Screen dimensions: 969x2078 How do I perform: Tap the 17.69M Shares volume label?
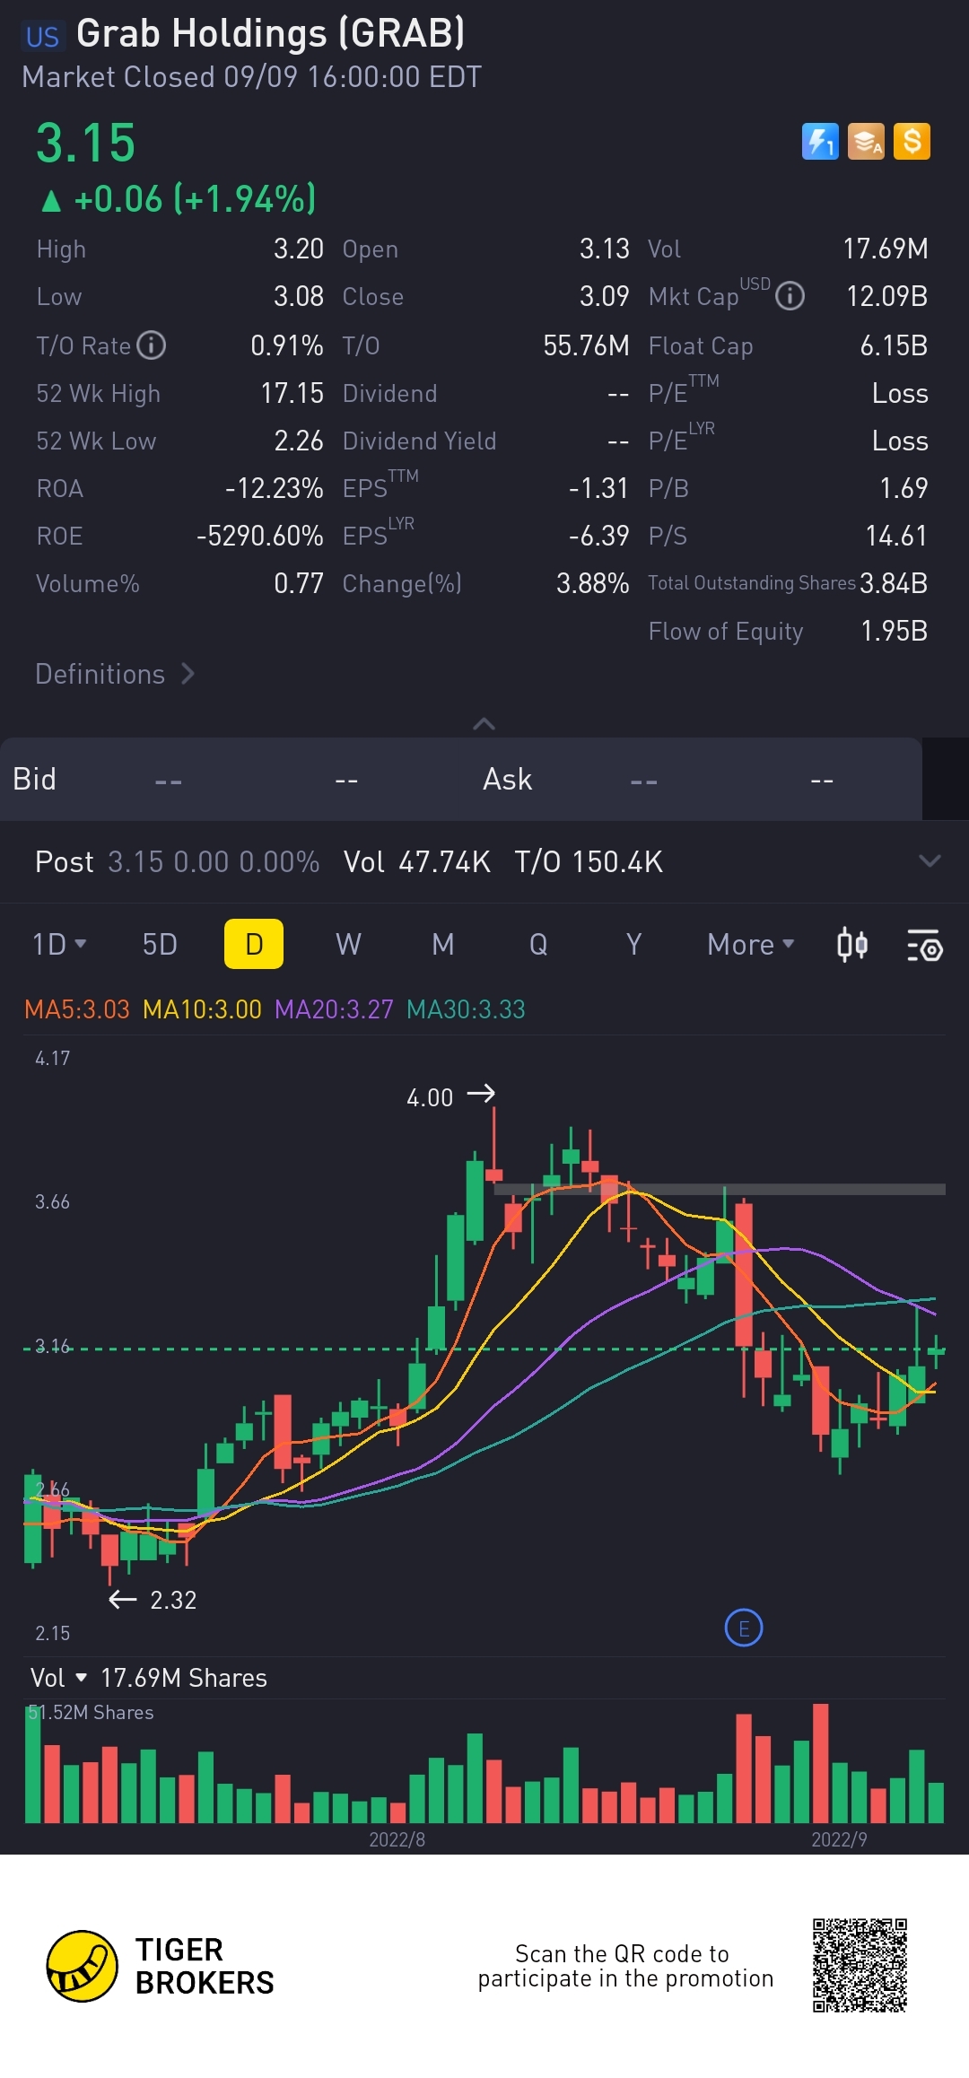pos(184,1678)
